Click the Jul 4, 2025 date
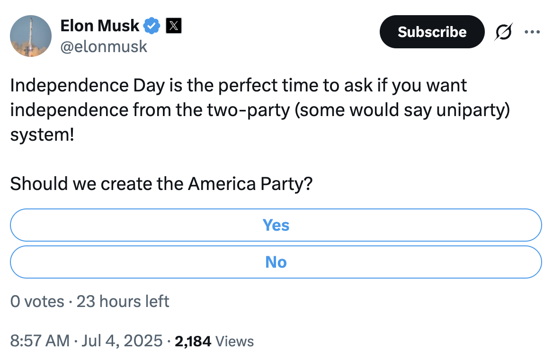The image size is (553, 361). 122,341
